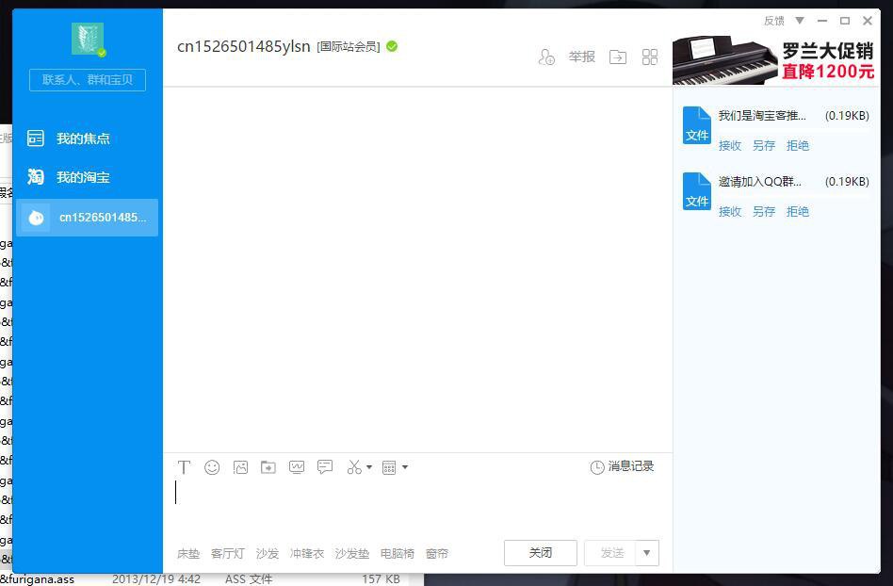Click the file icon for 邀请加入QQ群...
Viewport: 893px width, 586px height.
(x=697, y=191)
